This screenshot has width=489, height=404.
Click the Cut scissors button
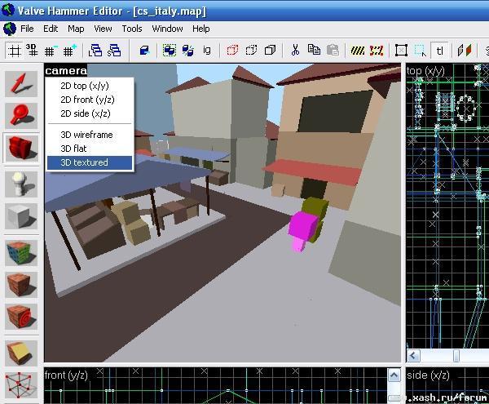pyautogui.click(x=295, y=51)
